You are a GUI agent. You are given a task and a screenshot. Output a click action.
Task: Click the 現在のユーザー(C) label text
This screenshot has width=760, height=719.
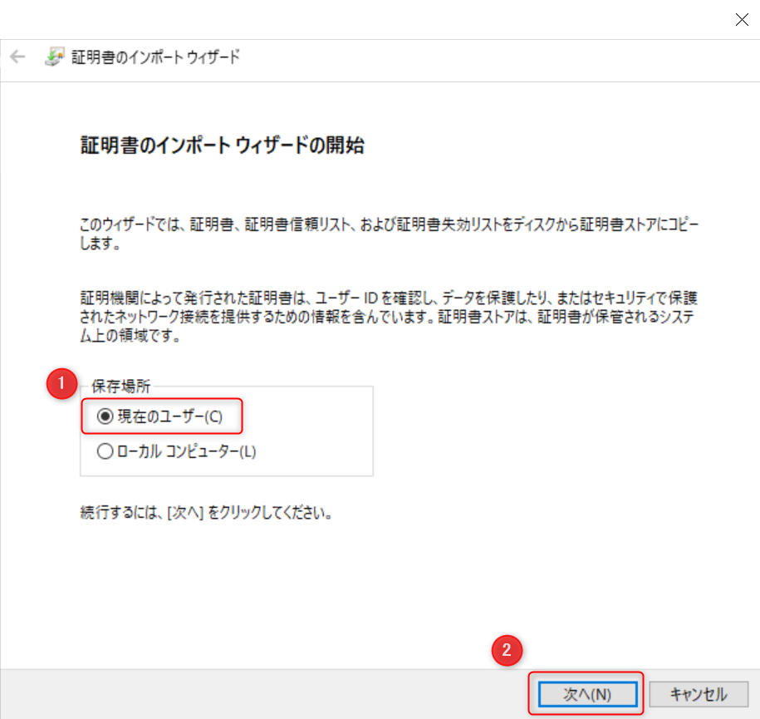(169, 417)
